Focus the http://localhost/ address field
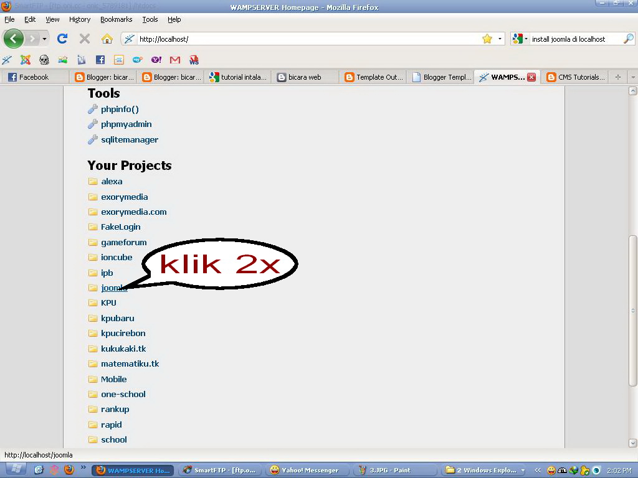The image size is (638, 478). coord(309,39)
